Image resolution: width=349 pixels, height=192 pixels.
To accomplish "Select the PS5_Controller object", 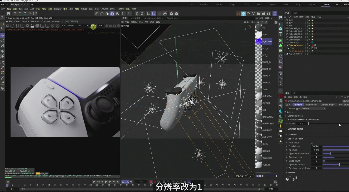I will pos(295,54).
